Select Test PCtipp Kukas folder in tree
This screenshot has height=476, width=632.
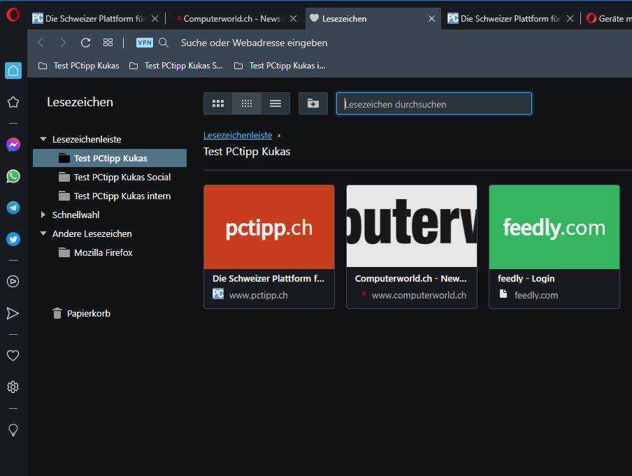[x=110, y=158]
